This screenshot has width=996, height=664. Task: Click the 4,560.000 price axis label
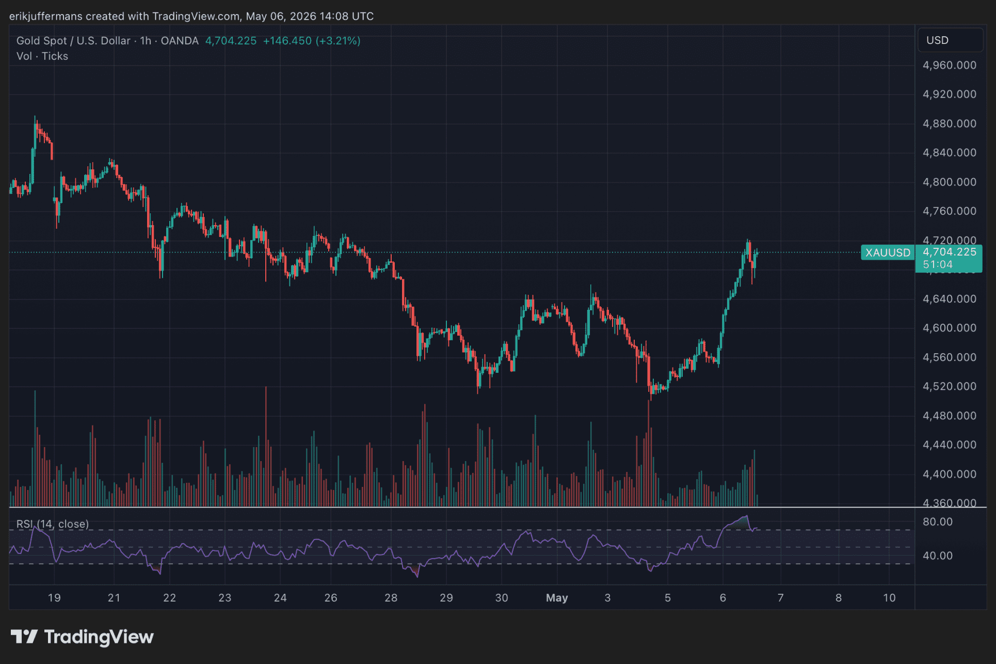tap(950, 357)
